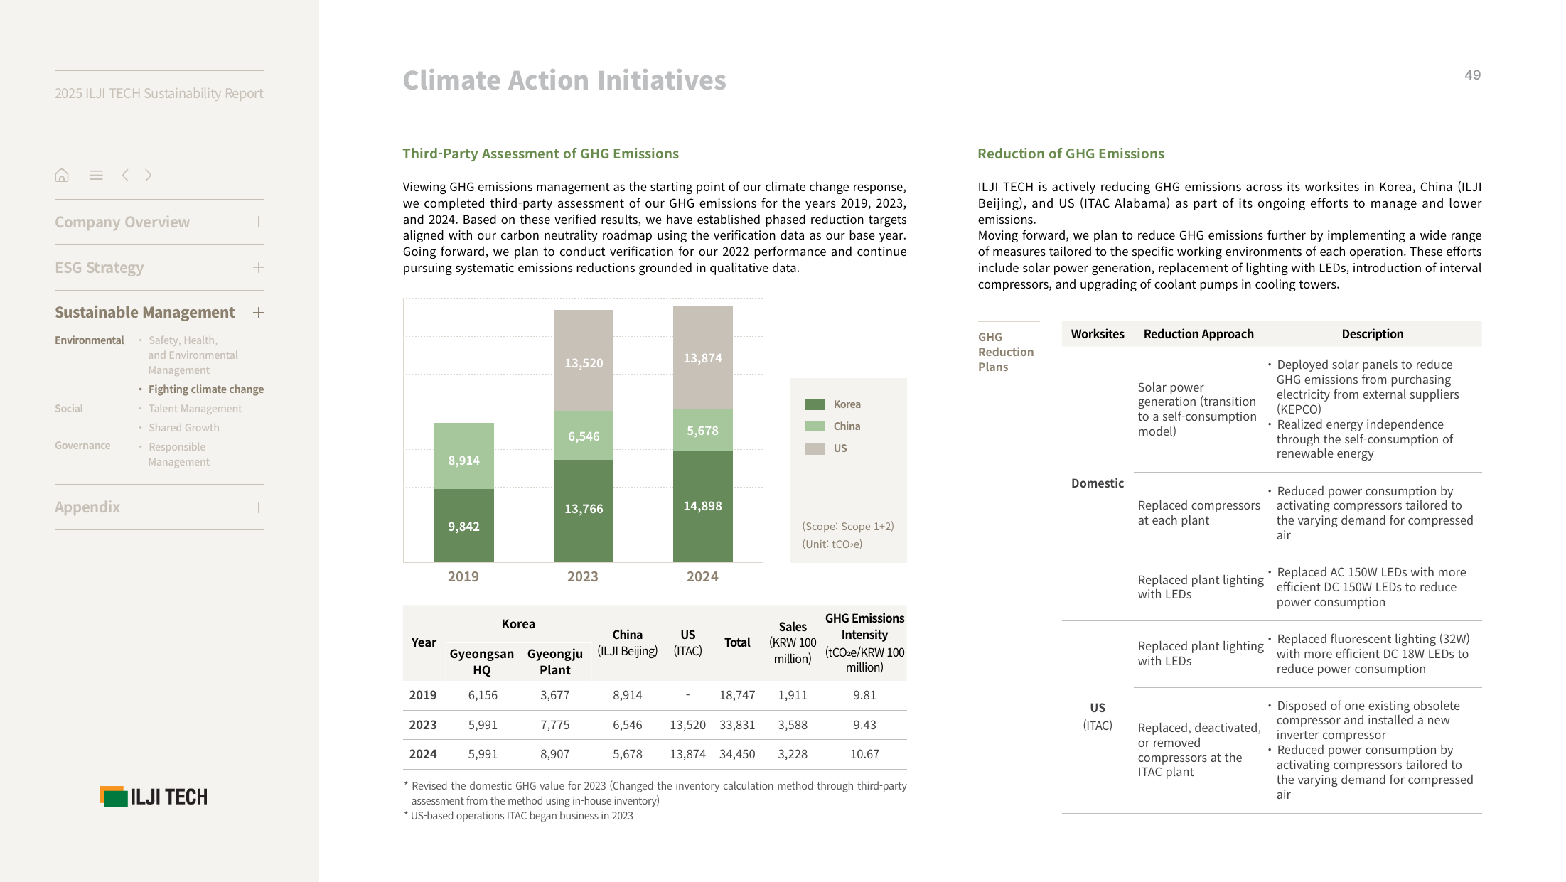Click the China legend color swatch

tap(815, 426)
